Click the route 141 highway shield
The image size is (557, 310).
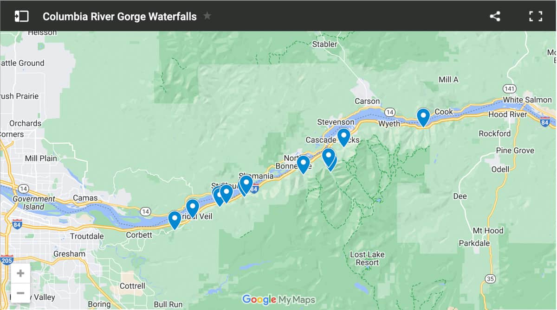[x=509, y=88]
